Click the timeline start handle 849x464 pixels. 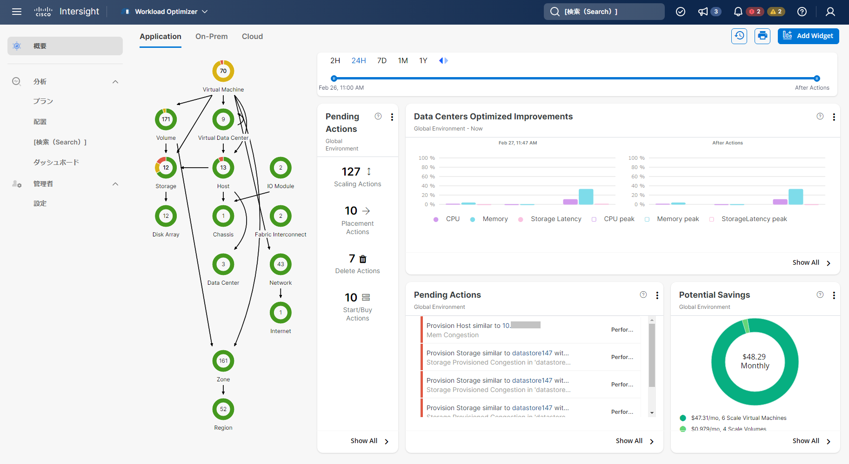(x=334, y=78)
